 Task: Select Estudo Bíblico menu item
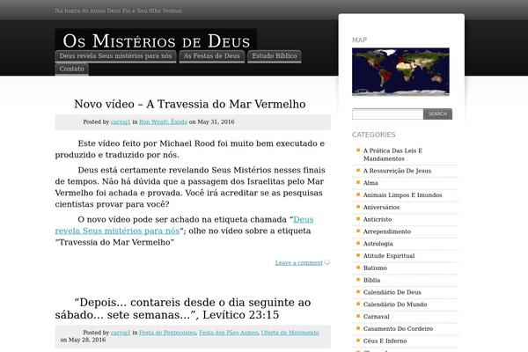tap(275, 56)
